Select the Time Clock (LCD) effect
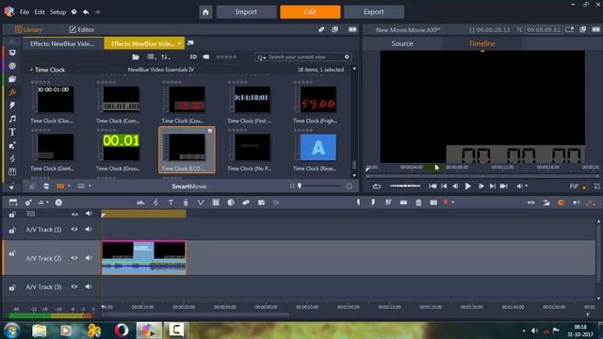Screen dimensions: 603x339 pos(187,150)
